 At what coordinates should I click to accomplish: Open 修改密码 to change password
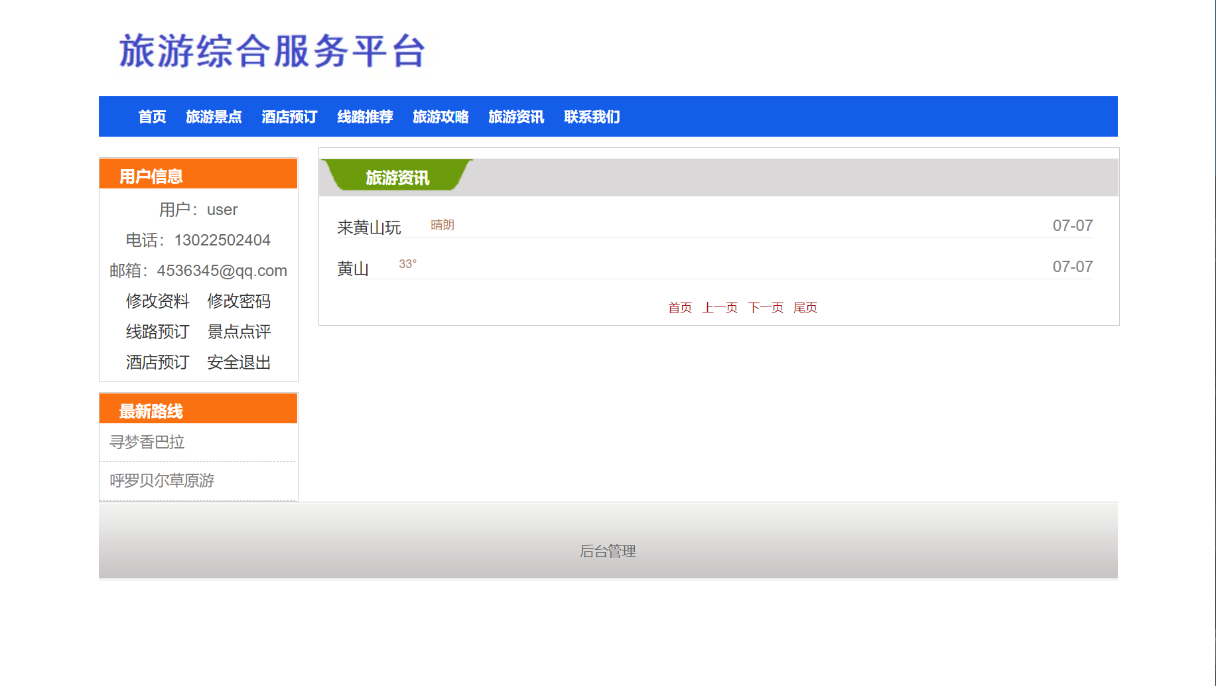click(238, 302)
